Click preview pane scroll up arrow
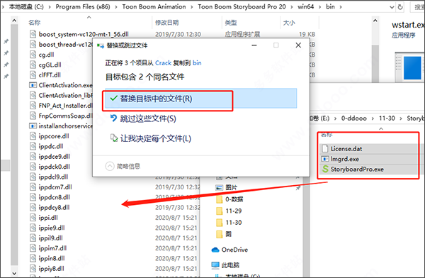Viewport: 425px width, 278px height. pyautogui.click(x=375, y=21)
